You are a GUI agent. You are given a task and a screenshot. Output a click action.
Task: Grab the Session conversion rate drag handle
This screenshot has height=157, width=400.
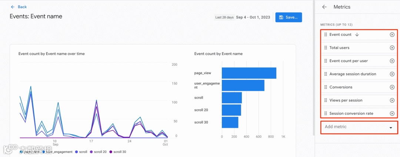(x=326, y=113)
